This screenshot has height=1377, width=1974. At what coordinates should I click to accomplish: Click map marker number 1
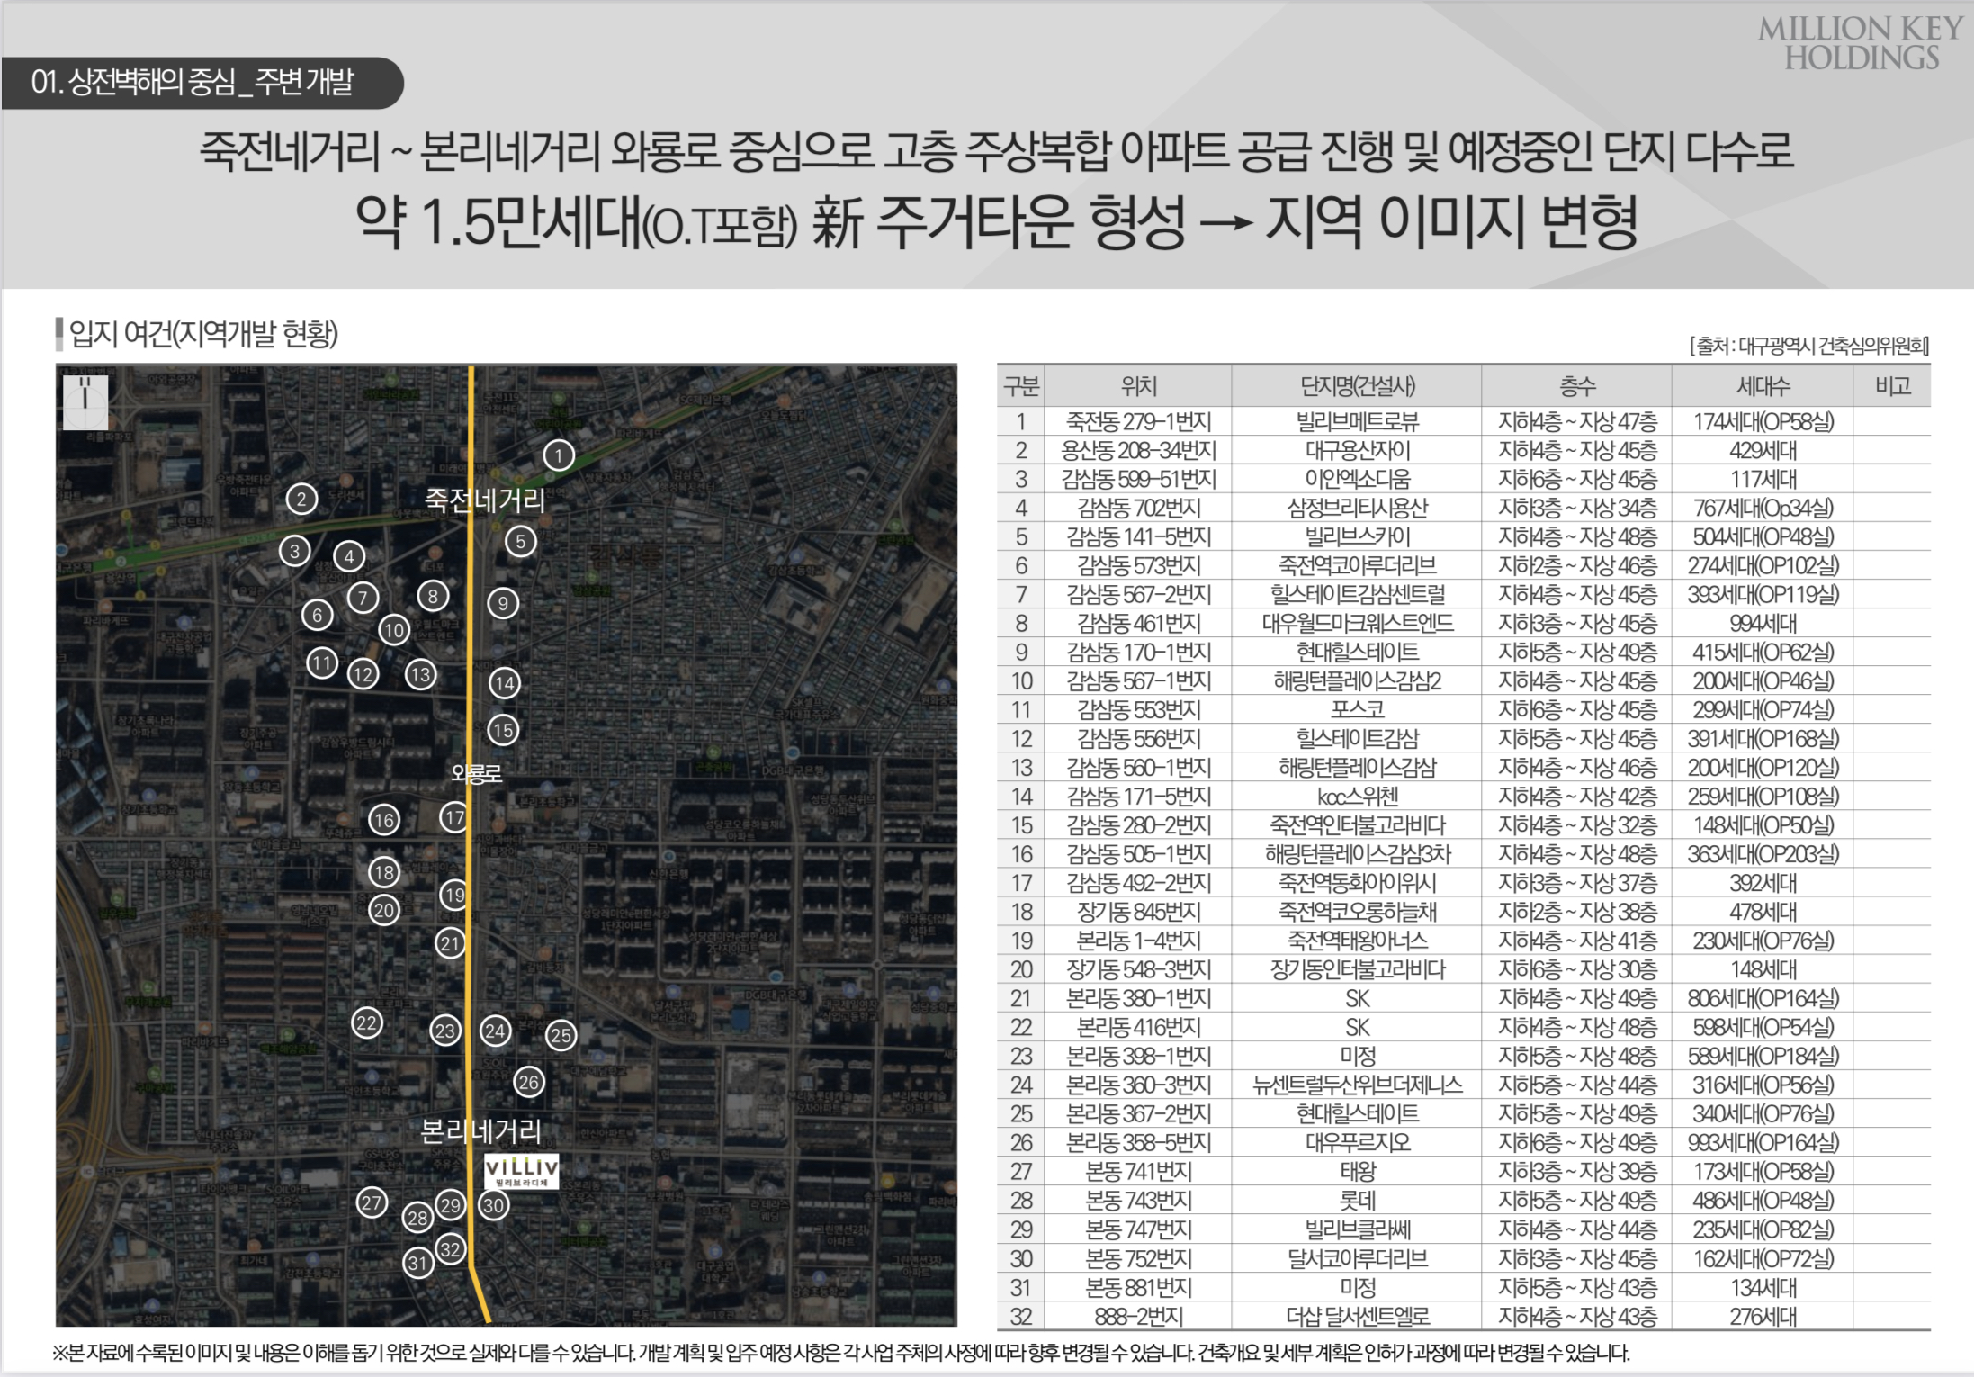[558, 455]
